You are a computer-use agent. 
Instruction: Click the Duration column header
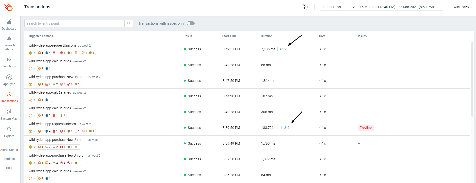[x=267, y=36]
